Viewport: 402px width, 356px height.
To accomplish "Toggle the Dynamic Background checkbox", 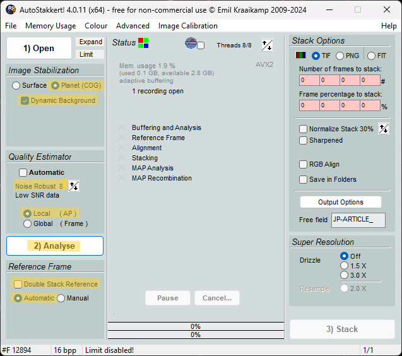I will 25,100.
